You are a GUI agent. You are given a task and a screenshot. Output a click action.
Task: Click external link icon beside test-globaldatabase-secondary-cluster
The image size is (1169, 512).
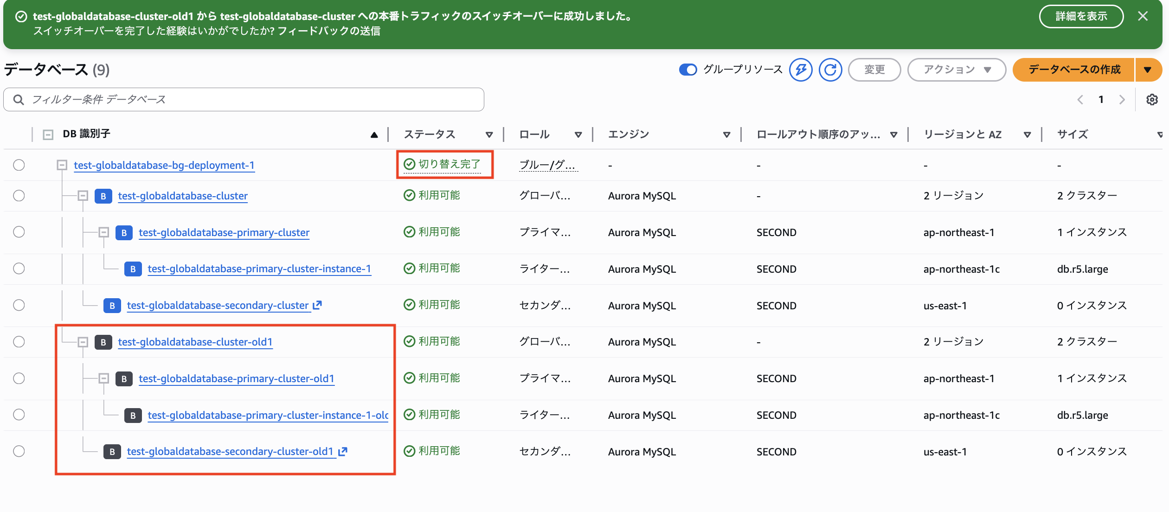tap(317, 305)
